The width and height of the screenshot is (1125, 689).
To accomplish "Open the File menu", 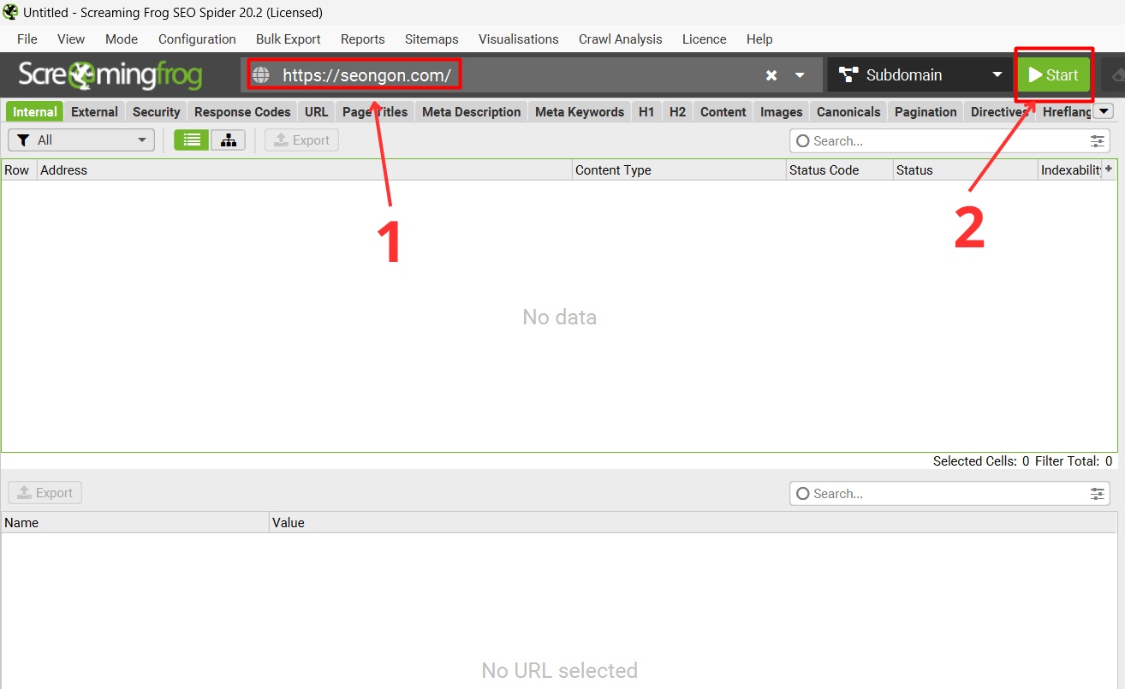I will click(27, 39).
